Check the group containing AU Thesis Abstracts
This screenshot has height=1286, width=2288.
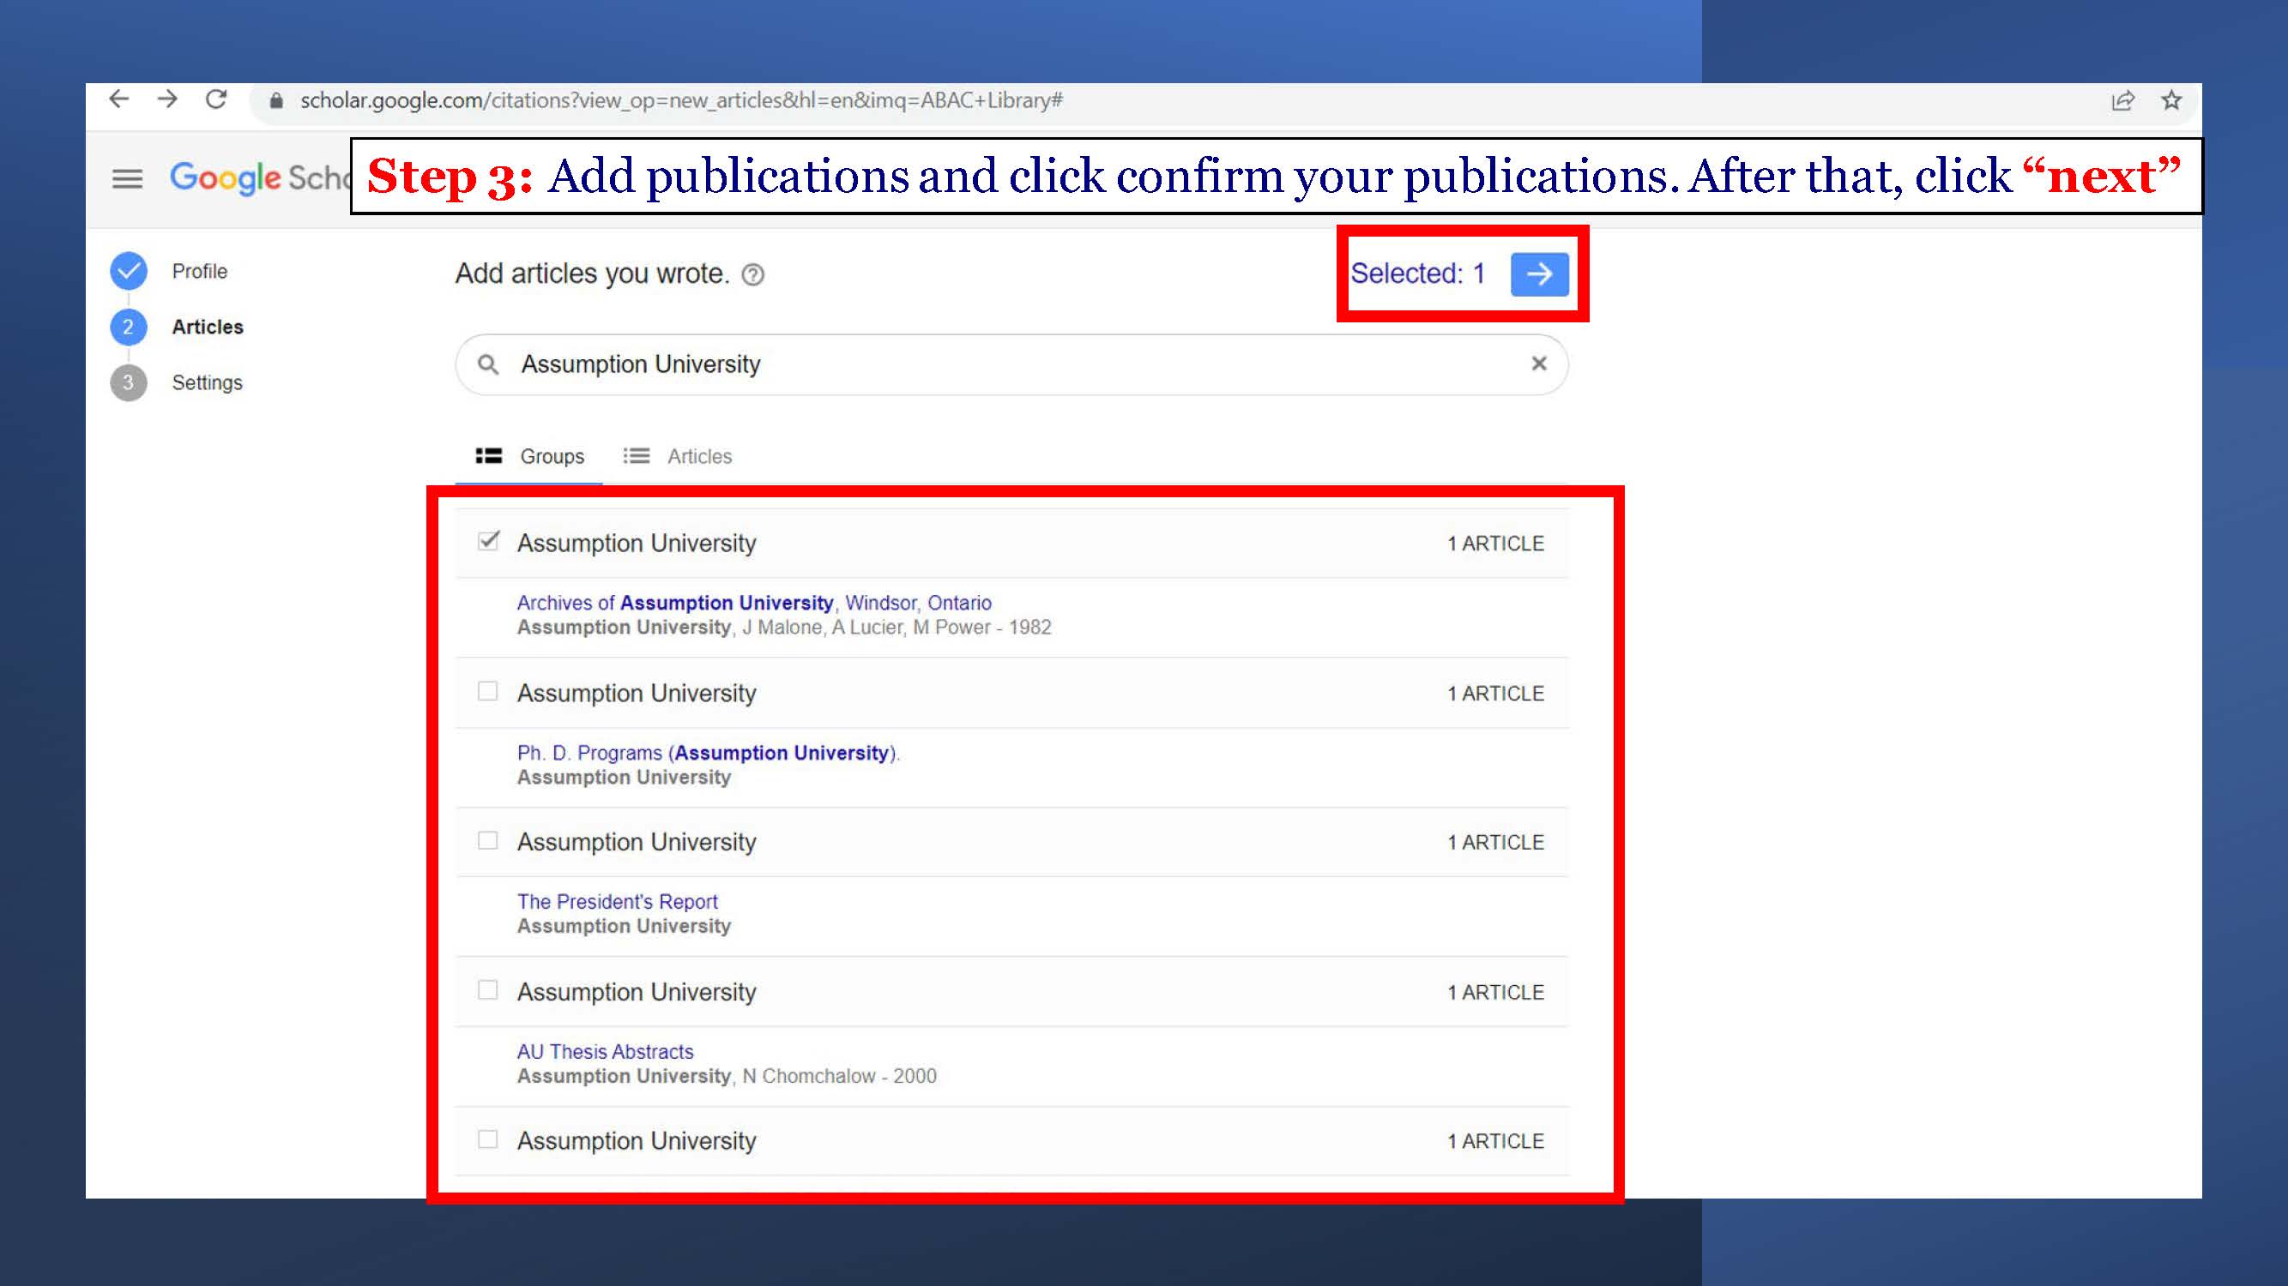[487, 990]
